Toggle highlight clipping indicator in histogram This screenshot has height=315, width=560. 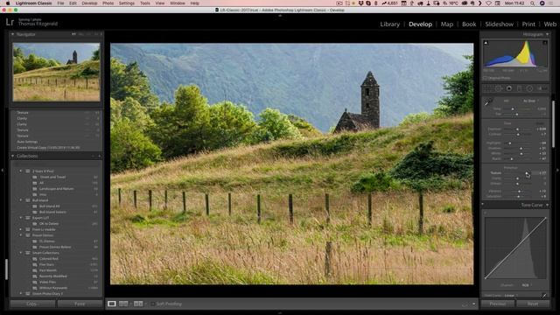(x=545, y=43)
